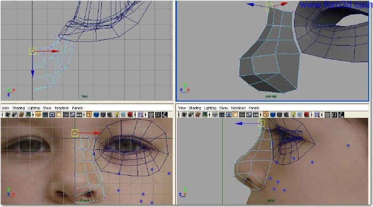Toggle grid display in side panel toolbar

click(x=215, y=115)
